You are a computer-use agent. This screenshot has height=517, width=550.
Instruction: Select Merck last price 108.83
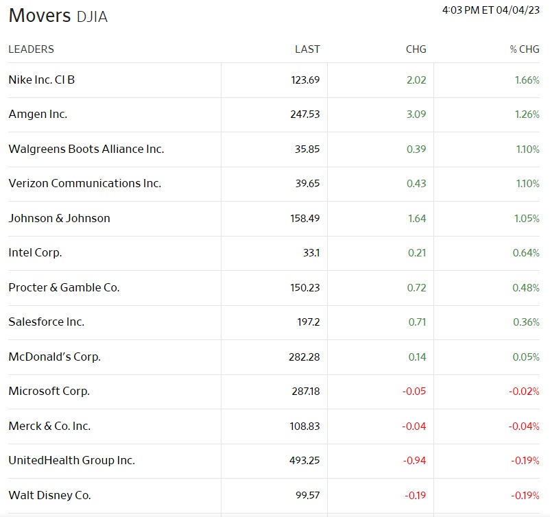304,426
